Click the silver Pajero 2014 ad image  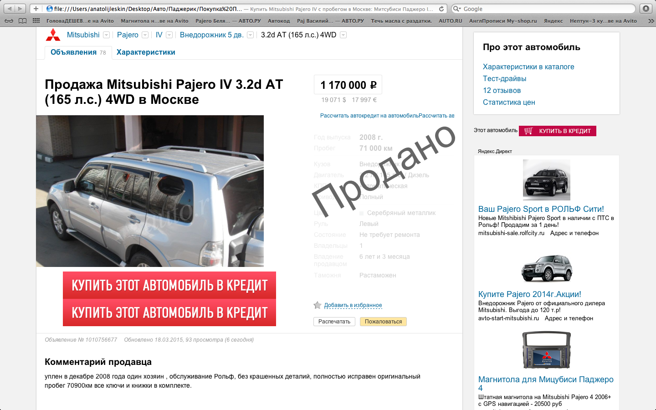[x=547, y=267]
